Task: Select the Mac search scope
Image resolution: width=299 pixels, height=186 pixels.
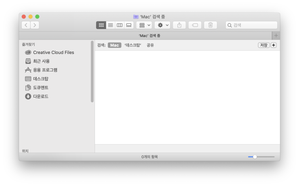Action: 114,45
